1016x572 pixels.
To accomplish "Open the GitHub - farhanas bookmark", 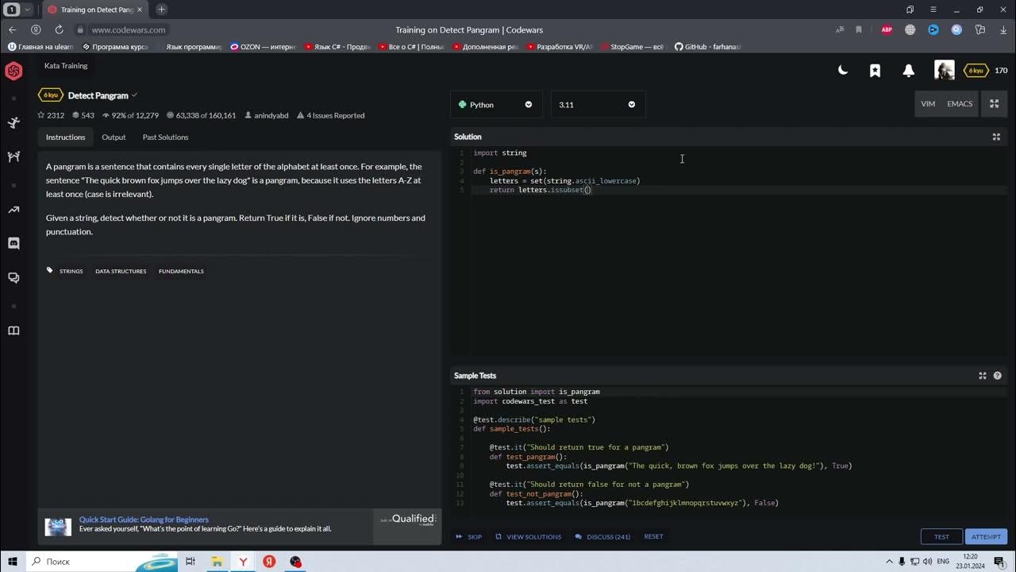I will click(707, 47).
